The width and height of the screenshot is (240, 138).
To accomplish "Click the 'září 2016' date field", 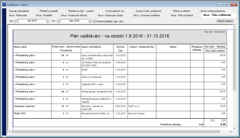I will pos(32,21).
